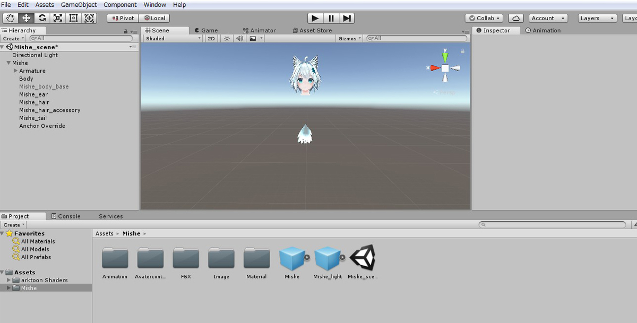The image size is (637, 323).
Task: Open the Assets menu
Action: click(45, 5)
